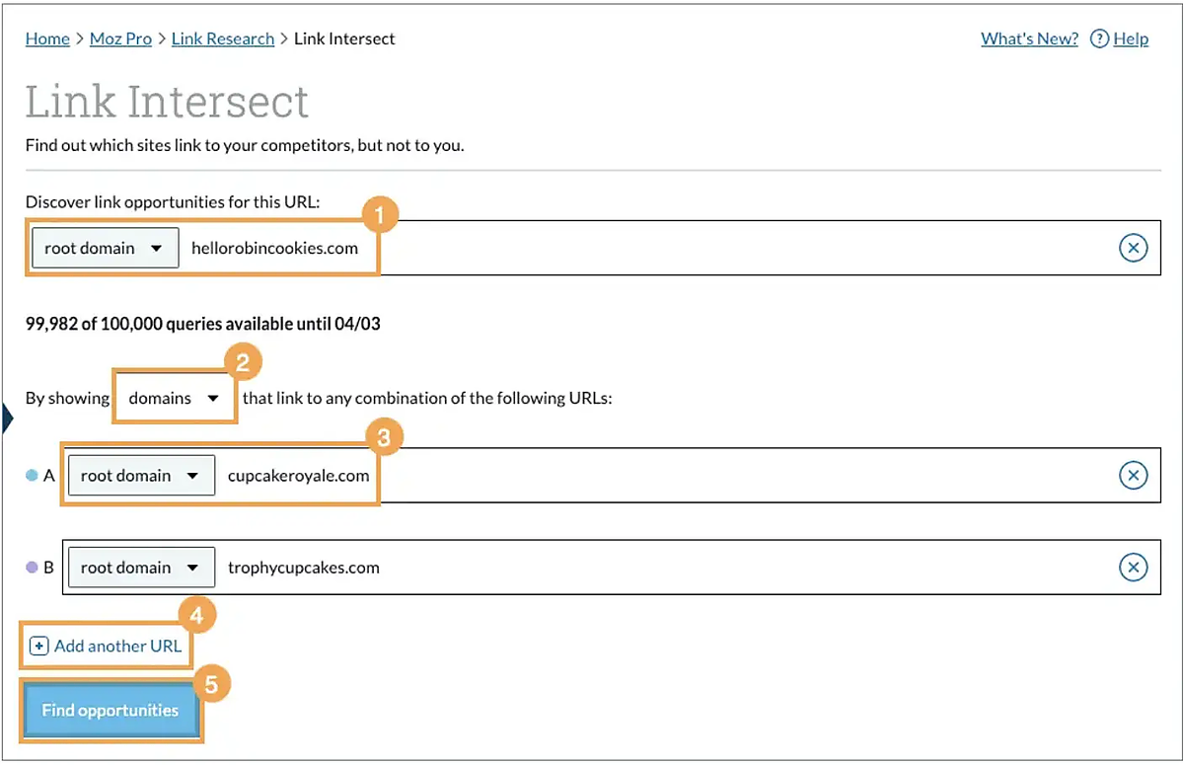Expand the 'domains' dropdown selector
Image resolution: width=1184 pixels, height=765 pixels.
coord(175,399)
